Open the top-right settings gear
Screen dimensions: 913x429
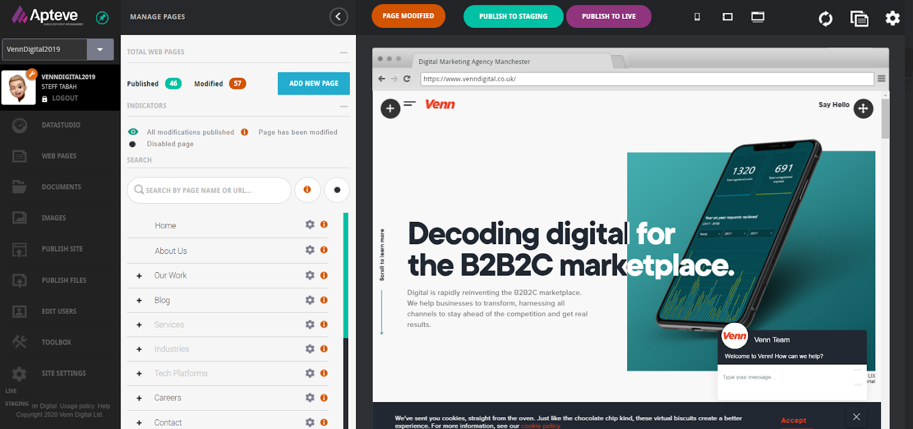pyautogui.click(x=892, y=18)
